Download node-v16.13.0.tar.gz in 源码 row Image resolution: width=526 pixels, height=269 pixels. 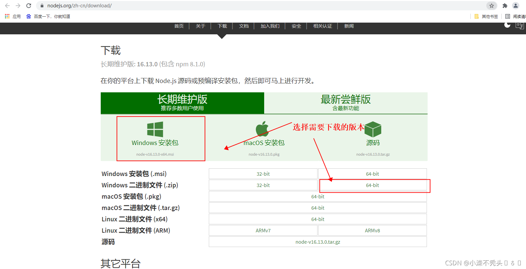coord(318,242)
